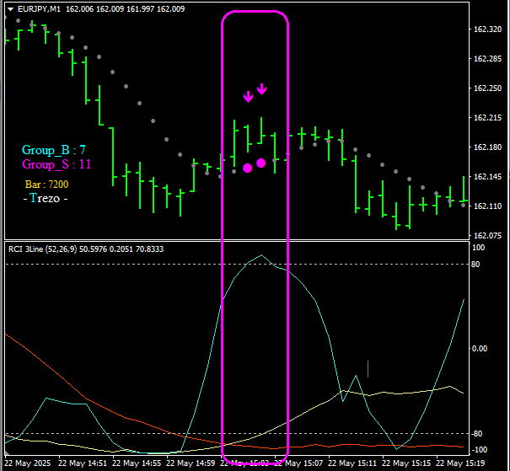
Task: Click the 22 May 15:19 time label
Action: 461,463
